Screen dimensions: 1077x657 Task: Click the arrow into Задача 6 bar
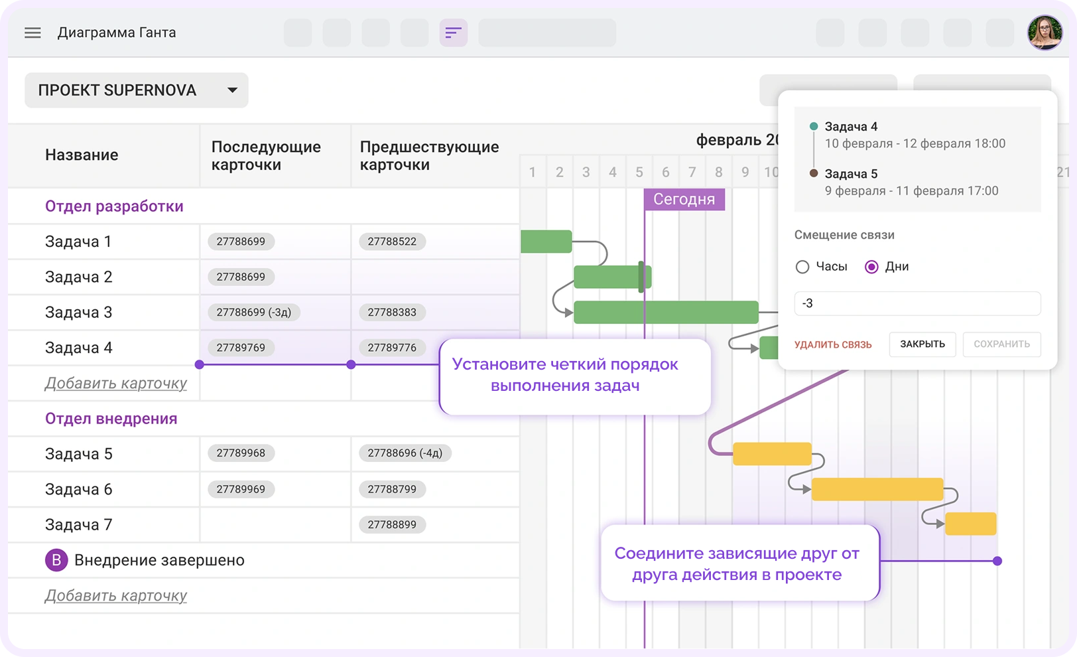point(806,489)
